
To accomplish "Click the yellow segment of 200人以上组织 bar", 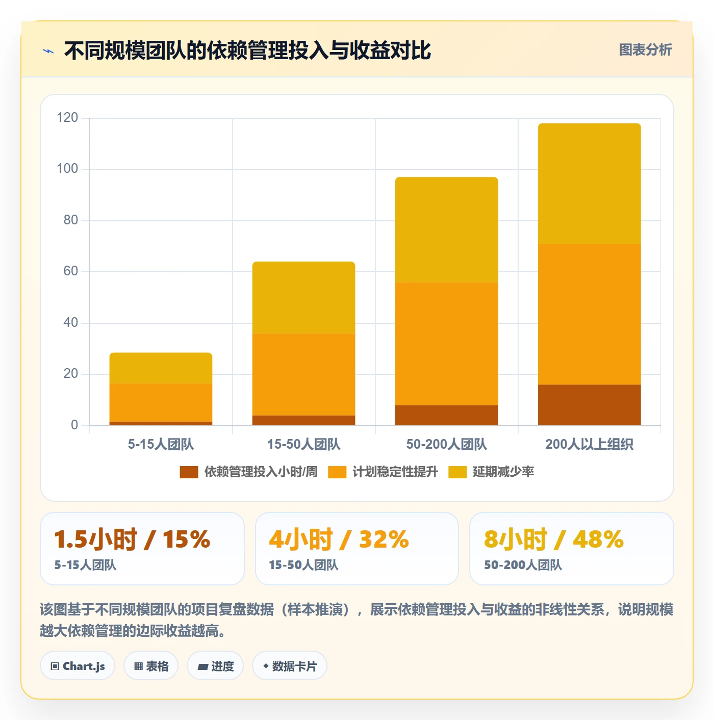I will [x=589, y=184].
